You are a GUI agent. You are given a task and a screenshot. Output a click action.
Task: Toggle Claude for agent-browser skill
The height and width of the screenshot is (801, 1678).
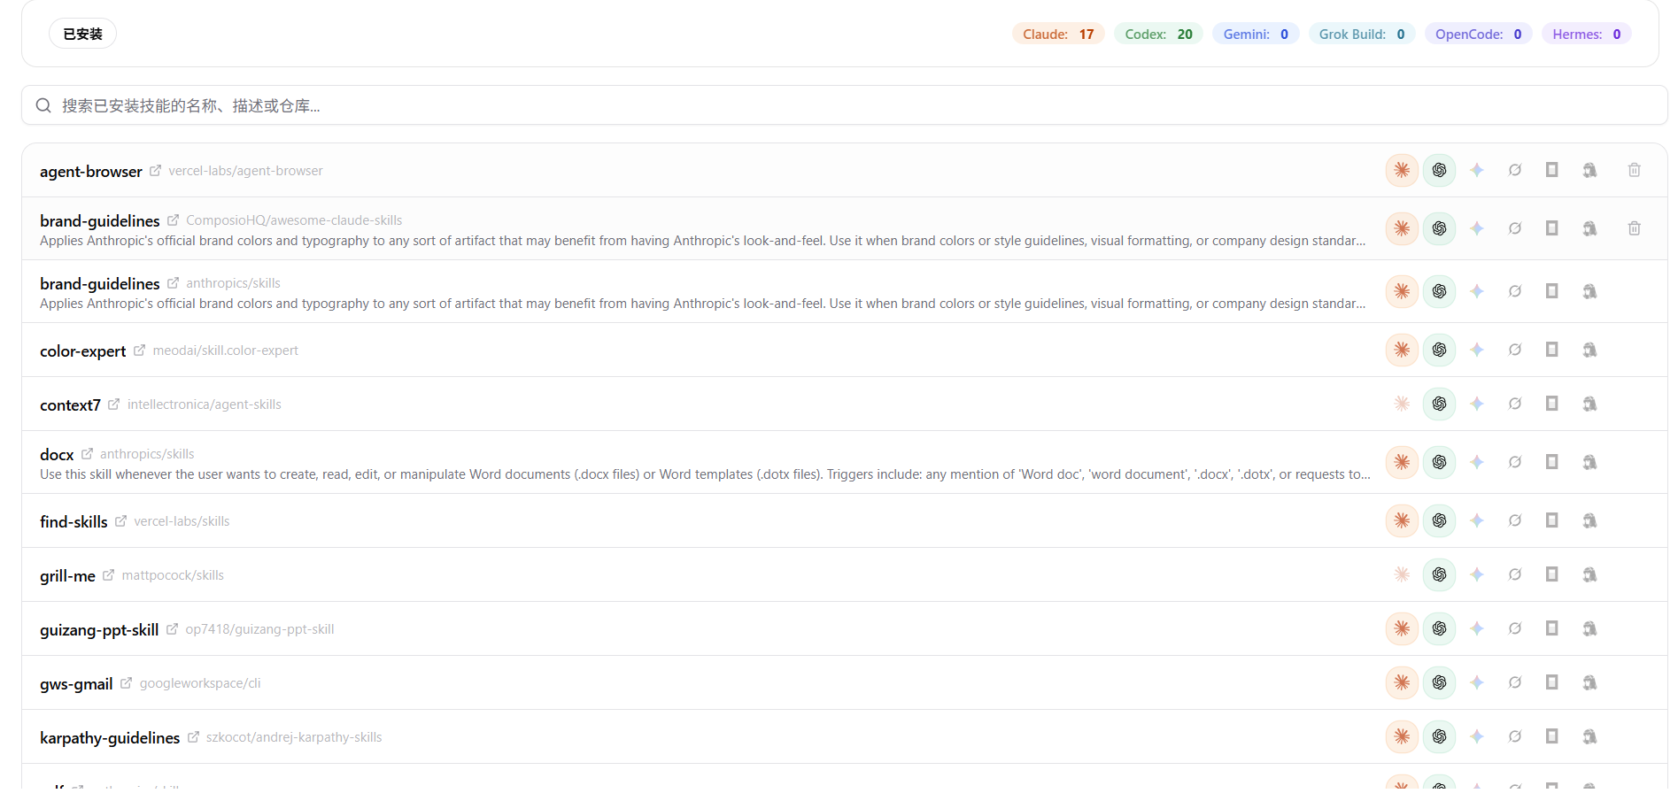click(x=1403, y=170)
